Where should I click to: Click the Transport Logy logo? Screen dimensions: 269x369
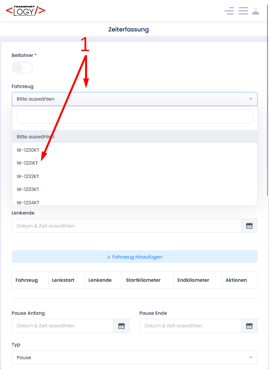point(26,11)
